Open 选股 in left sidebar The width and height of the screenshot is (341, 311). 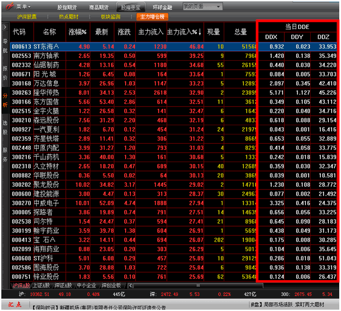click(x=5, y=127)
